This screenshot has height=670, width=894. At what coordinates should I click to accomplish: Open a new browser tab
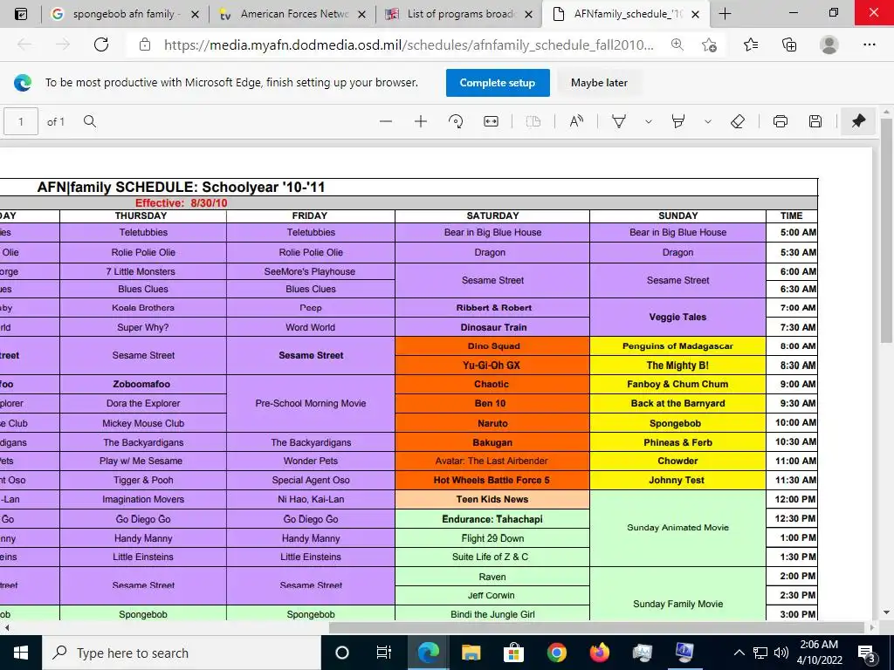click(725, 14)
